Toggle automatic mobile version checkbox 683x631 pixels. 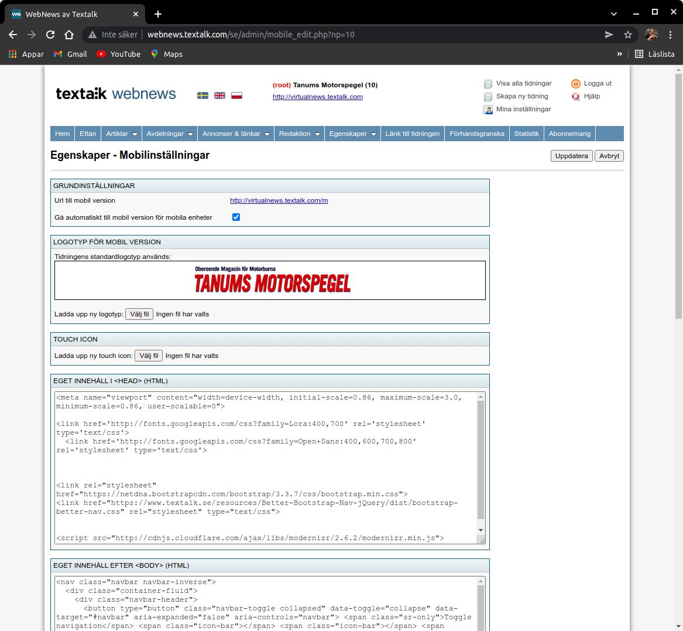pyautogui.click(x=236, y=217)
